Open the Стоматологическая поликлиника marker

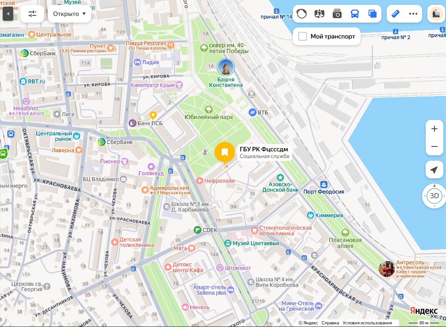(254, 231)
